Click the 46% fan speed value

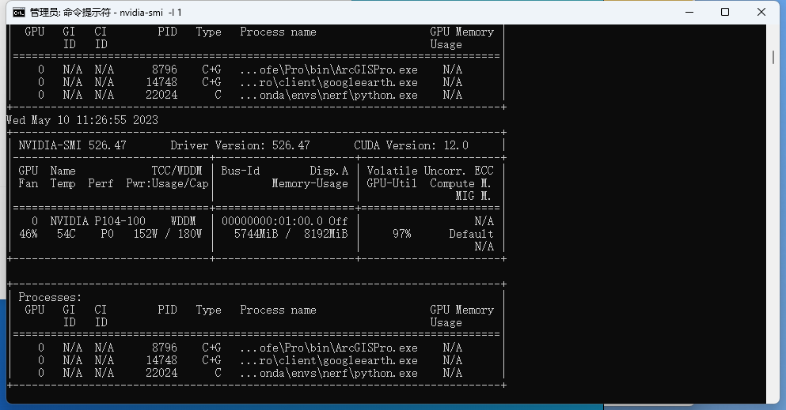pos(28,234)
